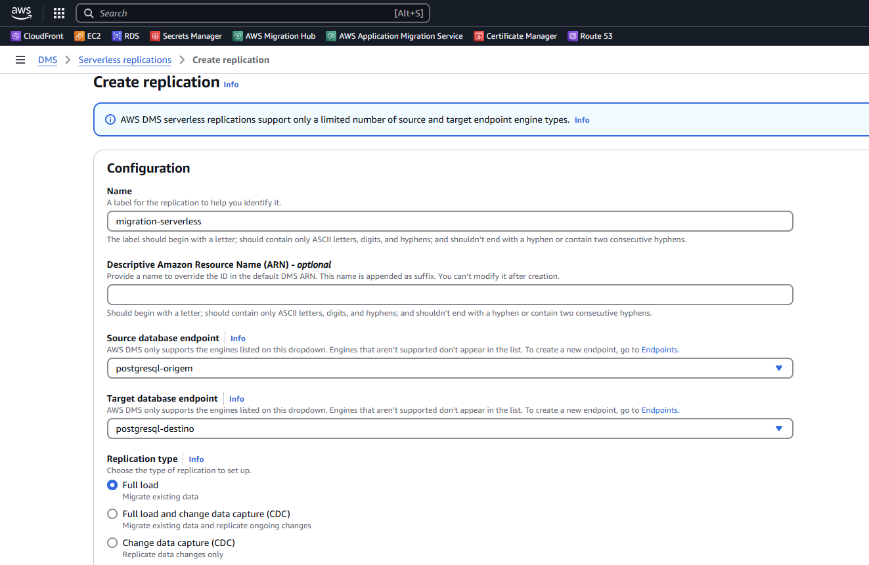Go to DMS breadcrumb link
869x565 pixels.
tap(47, 60)
